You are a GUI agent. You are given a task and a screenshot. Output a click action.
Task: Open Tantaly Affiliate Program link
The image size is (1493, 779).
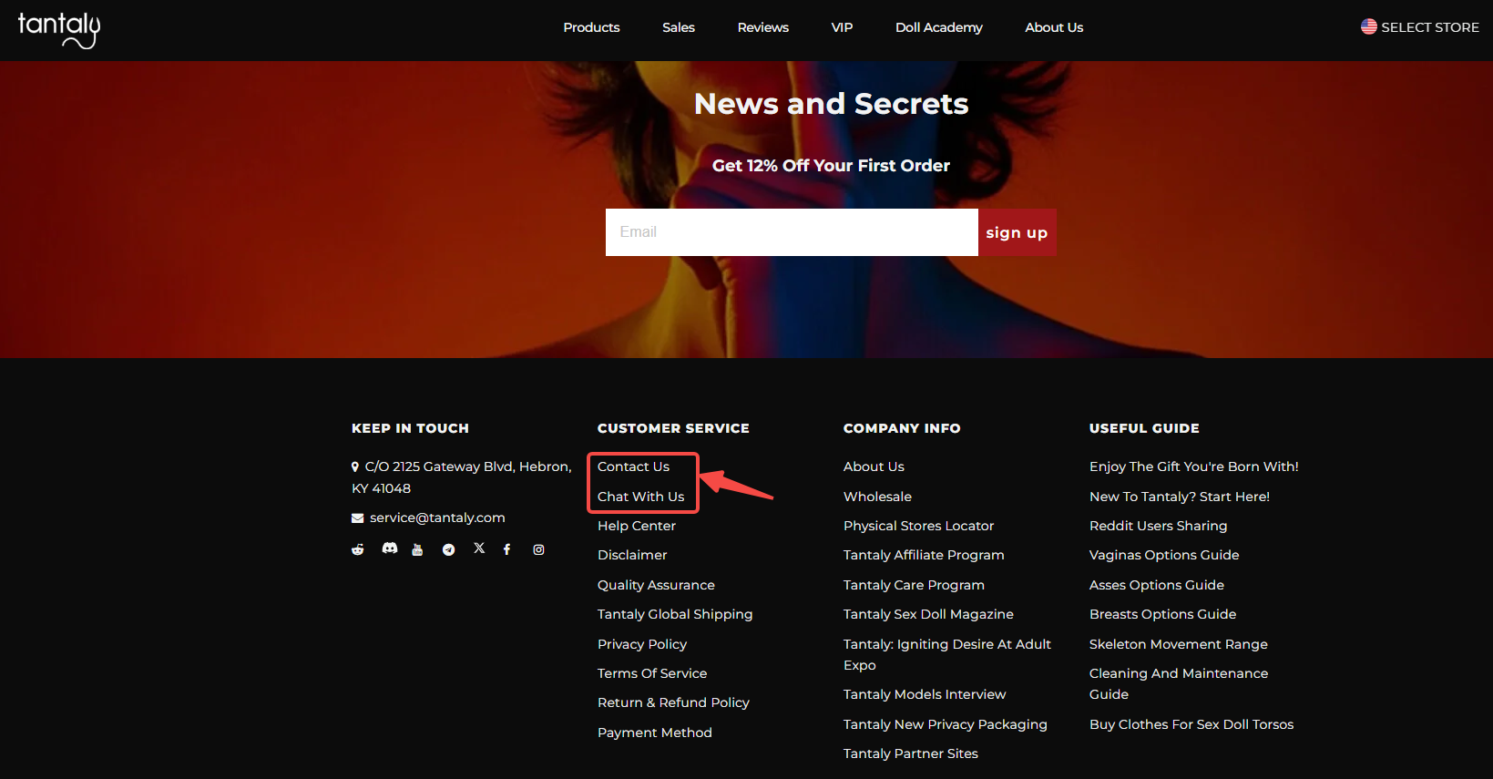(924, 555)
